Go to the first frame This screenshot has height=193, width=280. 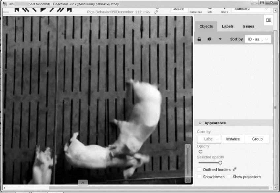(17, 10)
